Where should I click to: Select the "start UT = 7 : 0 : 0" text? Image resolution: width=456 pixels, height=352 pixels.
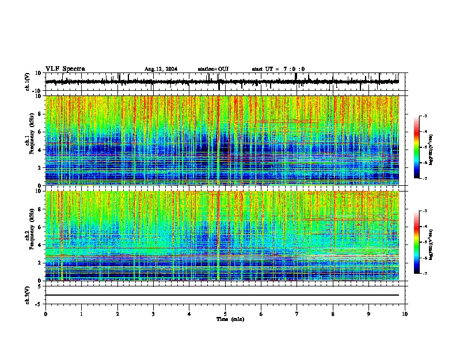[x=278, y=69]
